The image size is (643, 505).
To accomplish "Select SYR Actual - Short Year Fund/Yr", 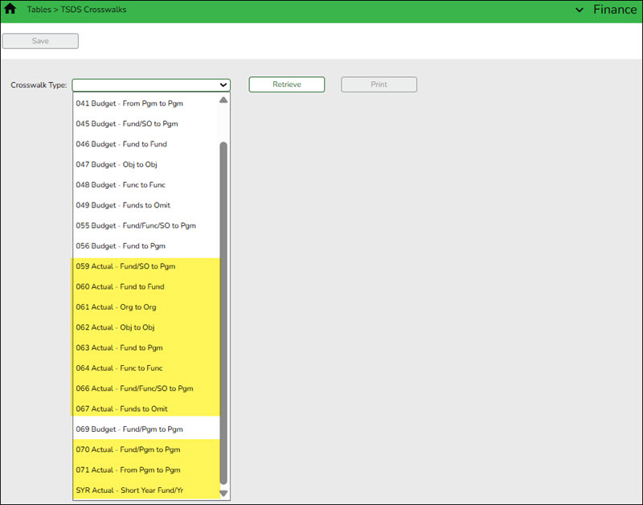I will [x=131, y=491].
